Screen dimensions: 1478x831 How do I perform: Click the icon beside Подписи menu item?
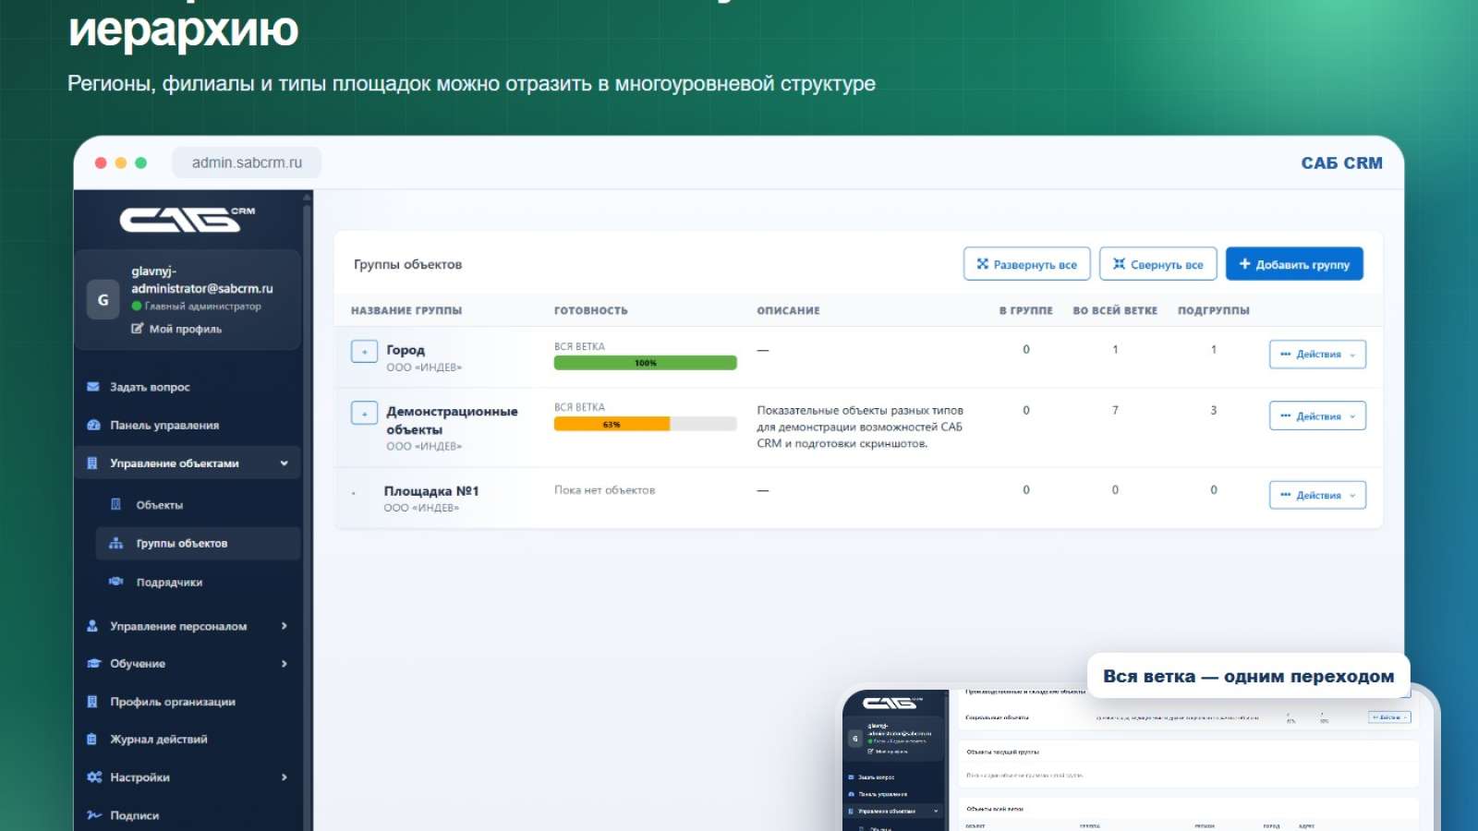[94, 815]
